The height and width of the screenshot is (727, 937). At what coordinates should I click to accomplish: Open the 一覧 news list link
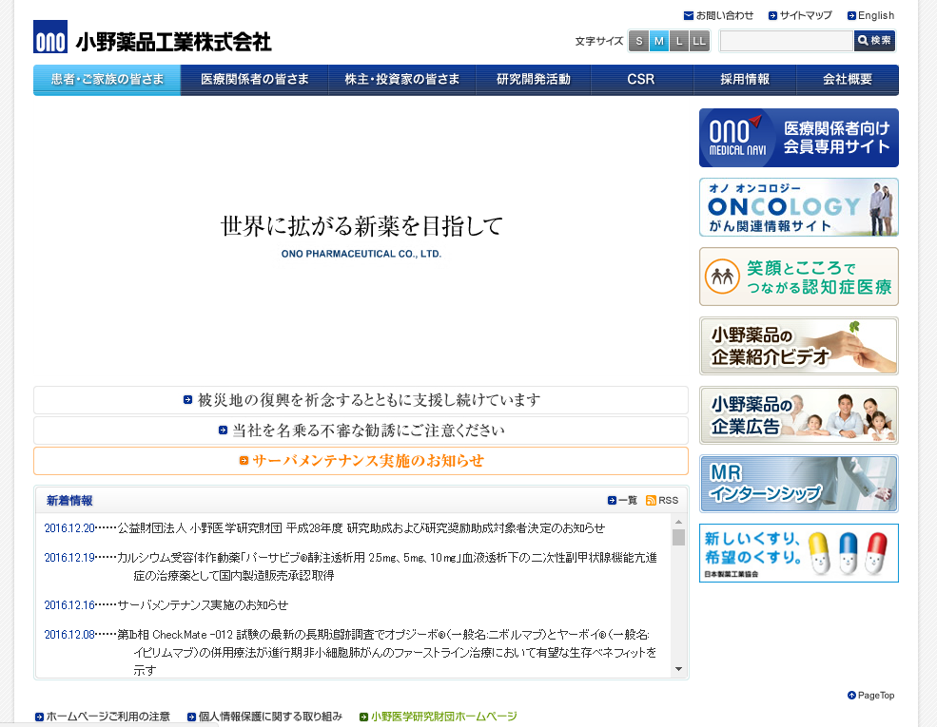click(x=628, y=500)
